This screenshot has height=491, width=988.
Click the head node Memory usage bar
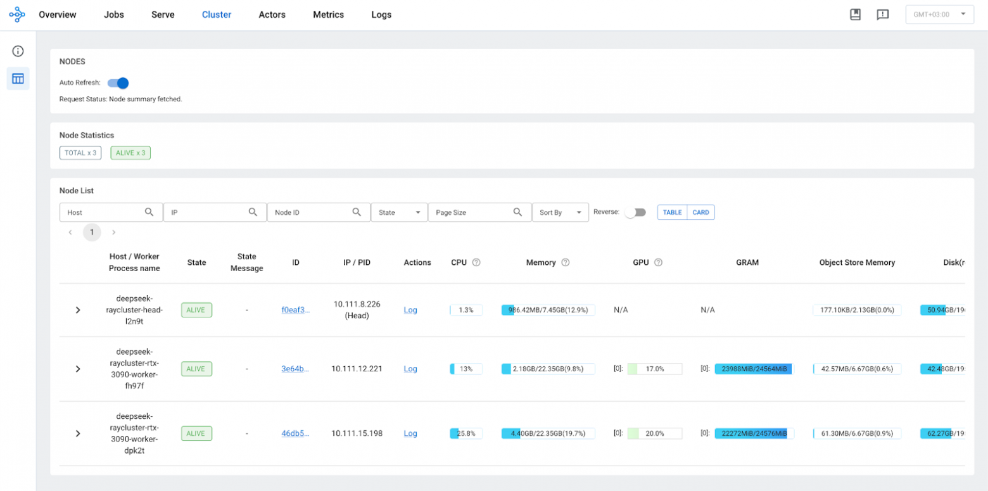[547, 310]
